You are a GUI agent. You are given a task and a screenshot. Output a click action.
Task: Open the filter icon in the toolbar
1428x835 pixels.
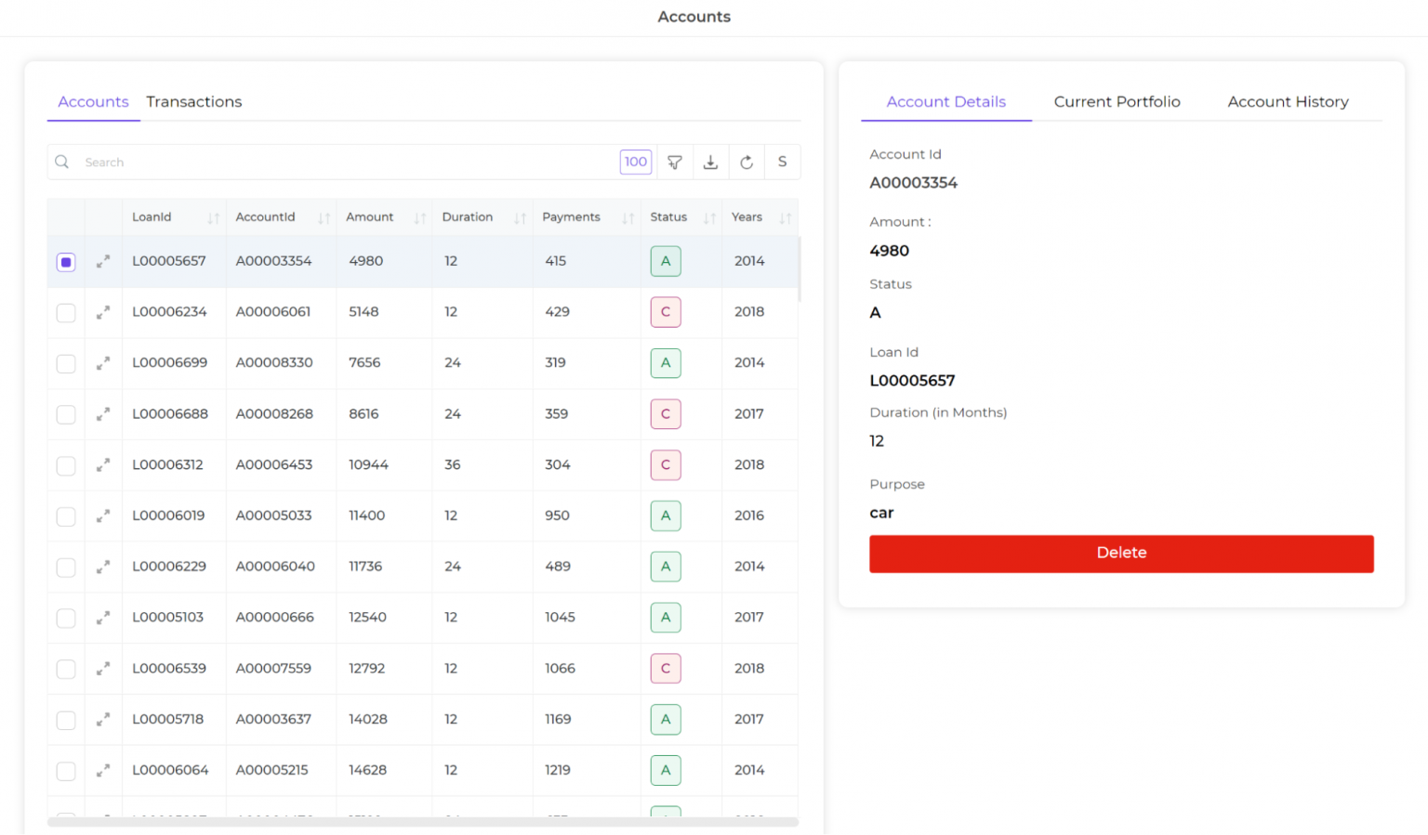pyautogui.click(x=675, y=162)
